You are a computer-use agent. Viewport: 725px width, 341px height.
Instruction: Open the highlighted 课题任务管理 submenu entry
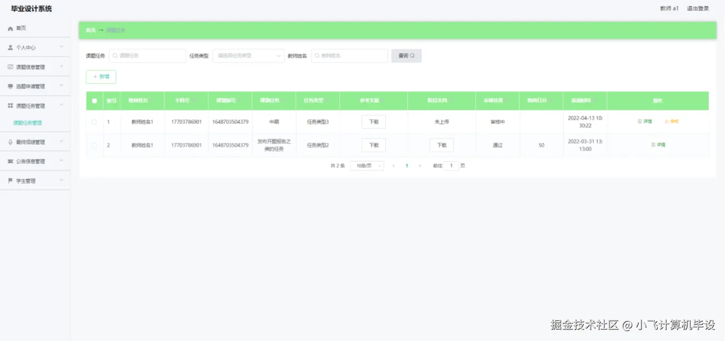pos(27,123)
